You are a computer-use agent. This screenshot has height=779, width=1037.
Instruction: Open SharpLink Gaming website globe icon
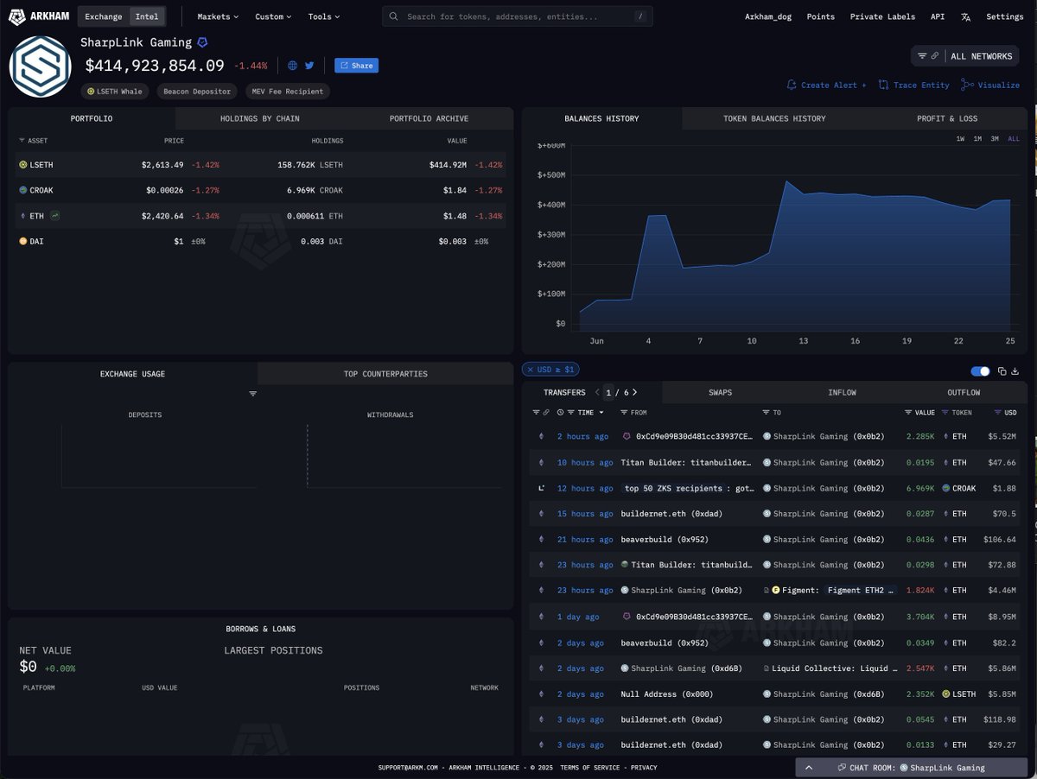coord(293,66)
